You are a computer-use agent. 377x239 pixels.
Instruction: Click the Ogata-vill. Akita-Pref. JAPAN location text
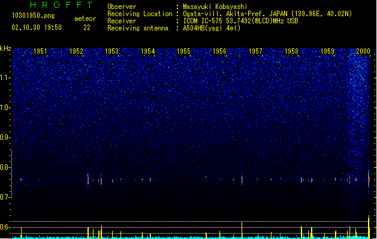tap(267, 14)
